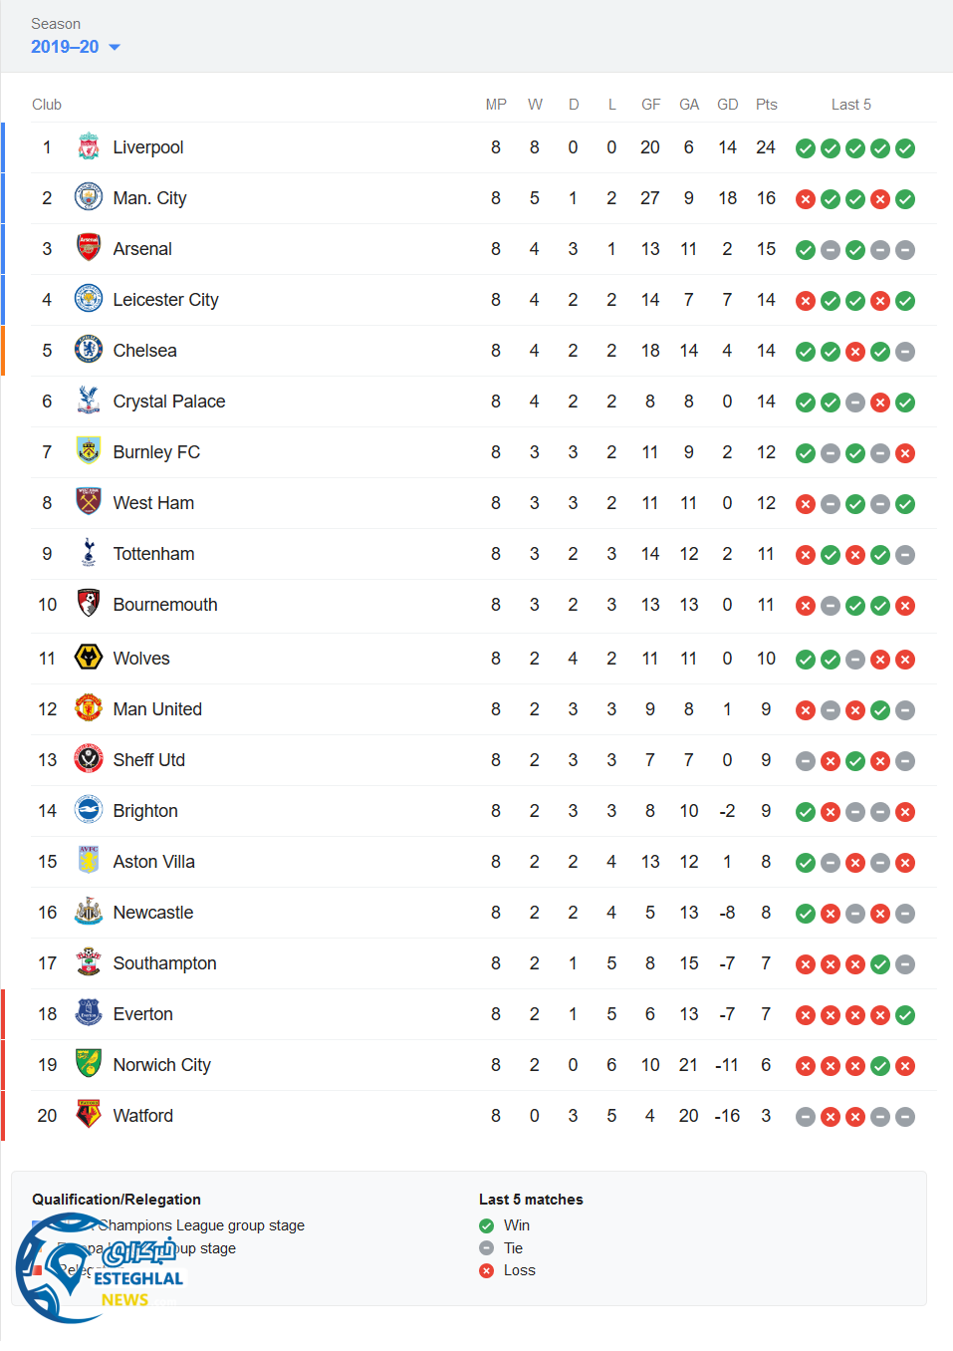Click the Wolves club crest

[x=89, y=659]
